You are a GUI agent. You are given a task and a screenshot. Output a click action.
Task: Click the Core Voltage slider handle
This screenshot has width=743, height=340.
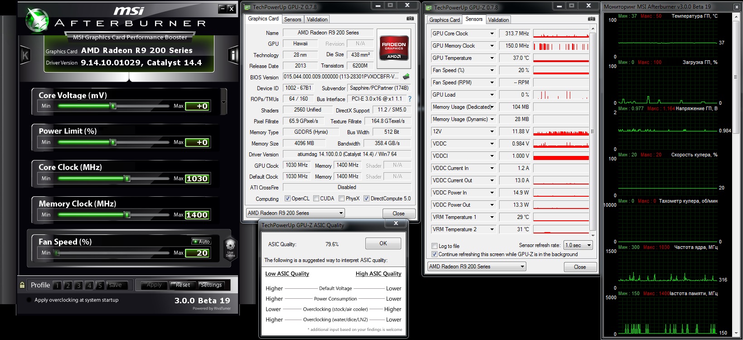[x=113, y=106]
